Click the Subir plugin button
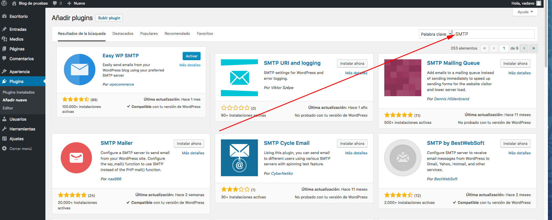The height and width of the screenshot is (220, 552). point(109,18)
